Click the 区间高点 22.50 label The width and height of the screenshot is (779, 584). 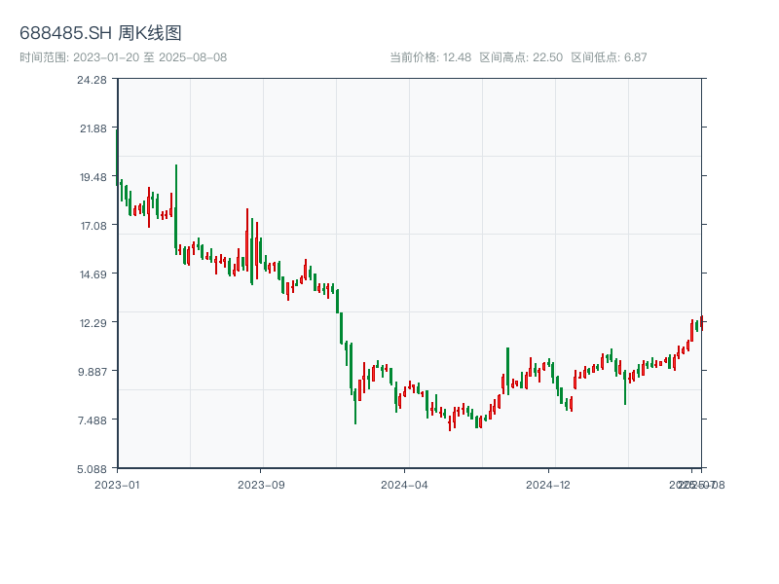tap(521, 57)
